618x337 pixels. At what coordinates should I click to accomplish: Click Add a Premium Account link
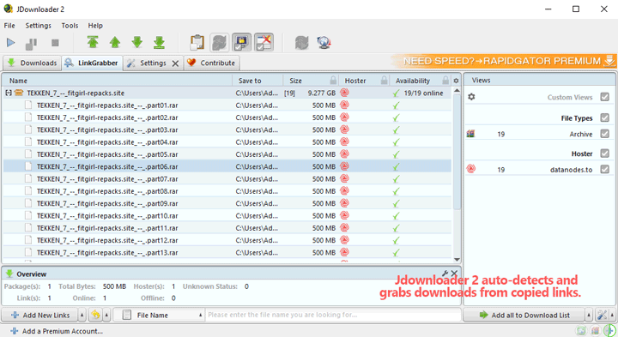57,331
